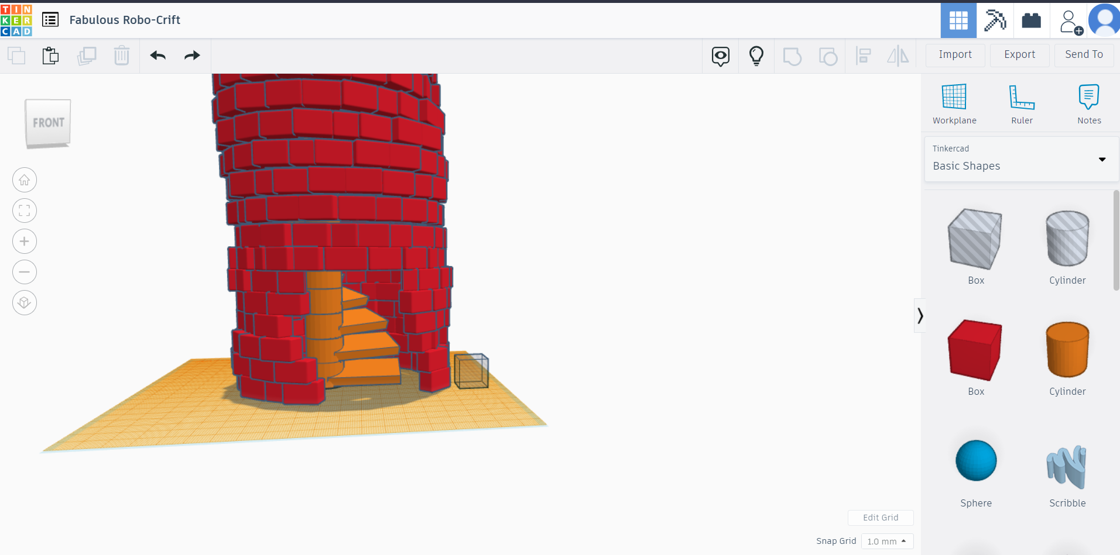Click the Mirror tool icon
This screenshot has height=555, width=1120.
(898, 56)
